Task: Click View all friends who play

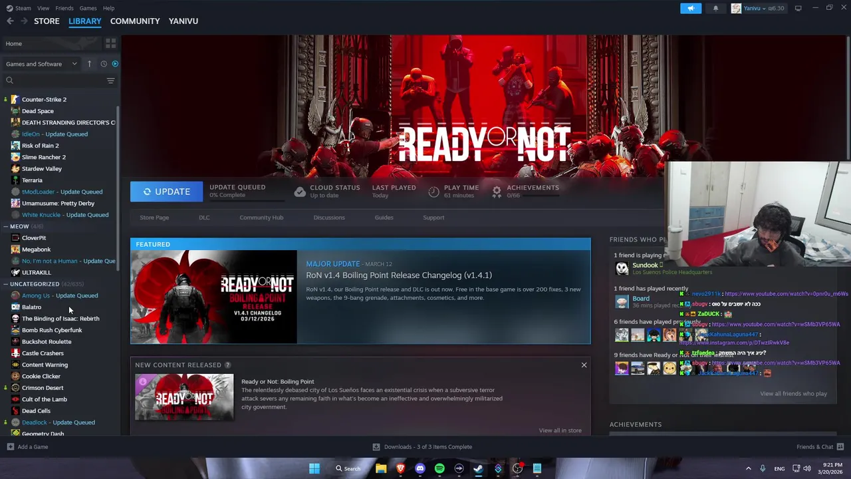Action: (793, 394)
